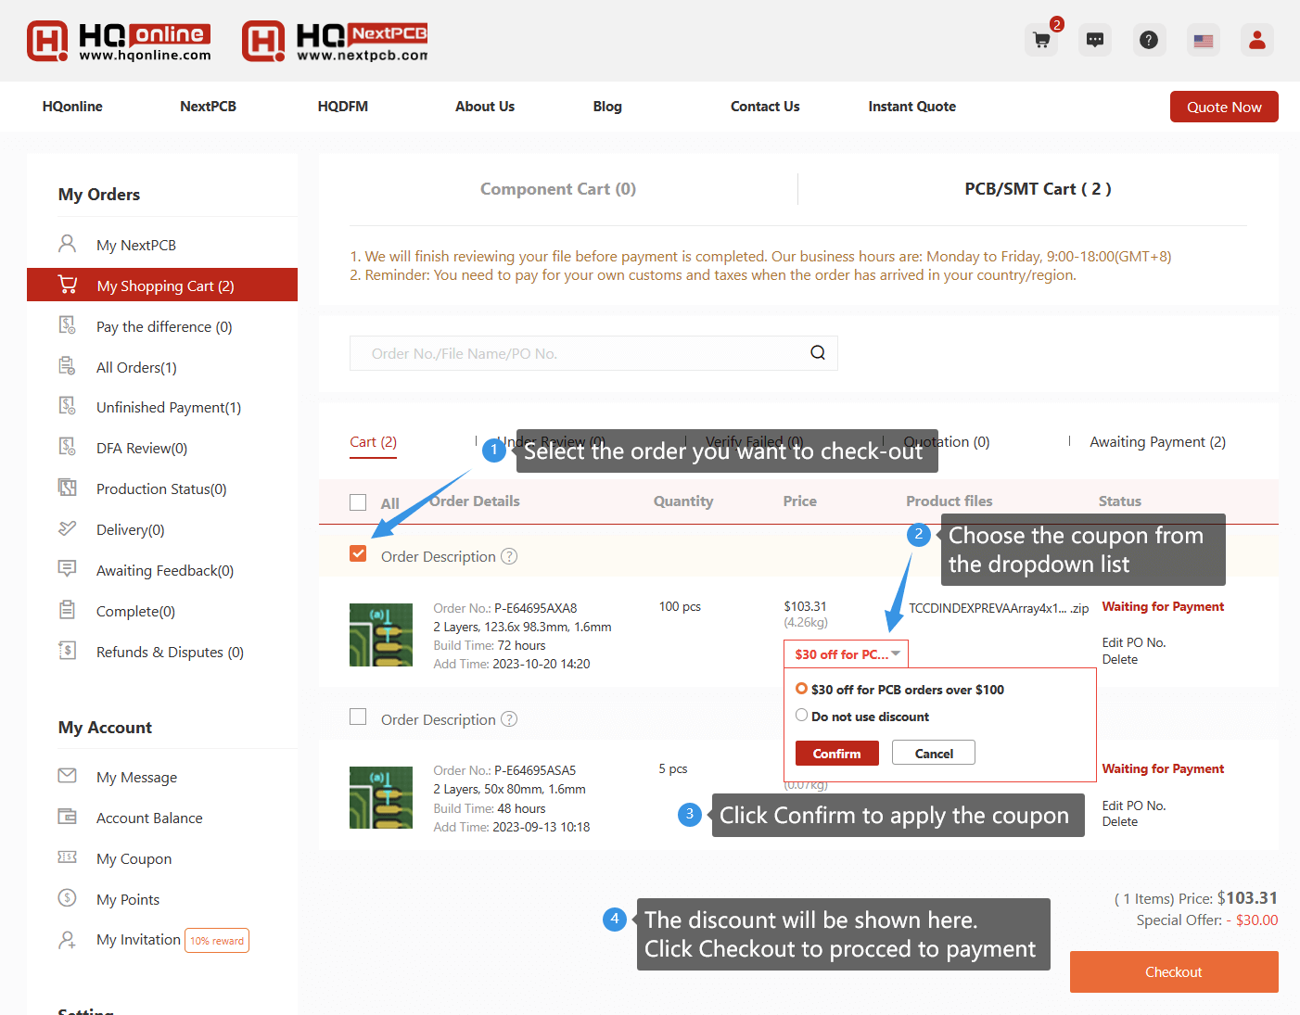The height and width of the screenshot is (1015, 1300).
Task: Click help icon beside first Order Description
Action: (509, 556)
